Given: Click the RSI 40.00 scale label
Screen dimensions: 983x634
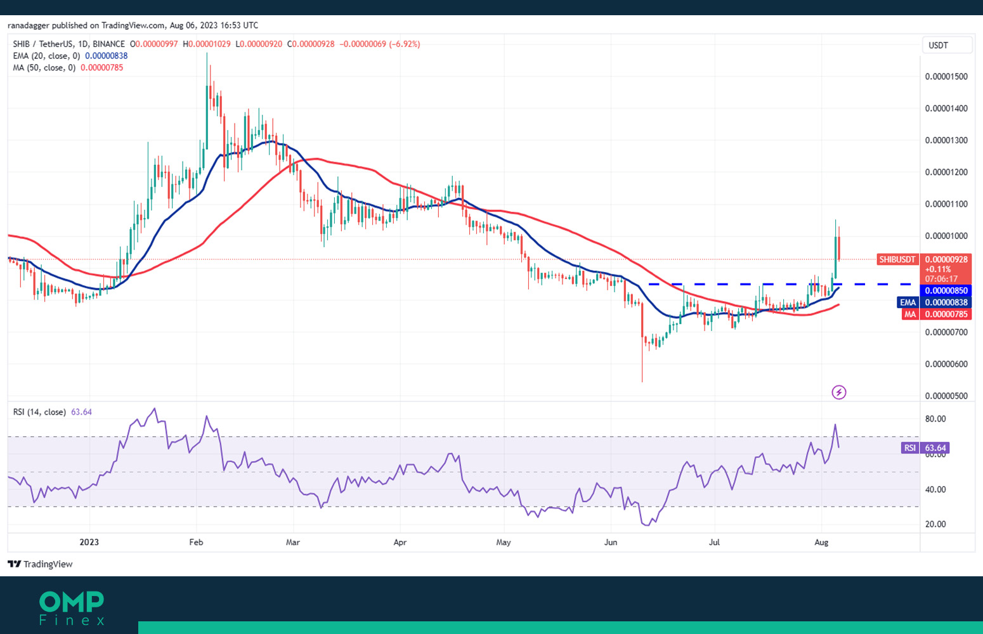Looking at the screenshot, I should point(935,489).
